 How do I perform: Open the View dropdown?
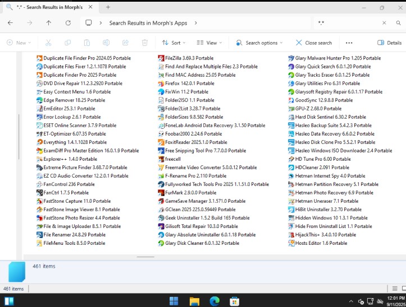[209, 43]
